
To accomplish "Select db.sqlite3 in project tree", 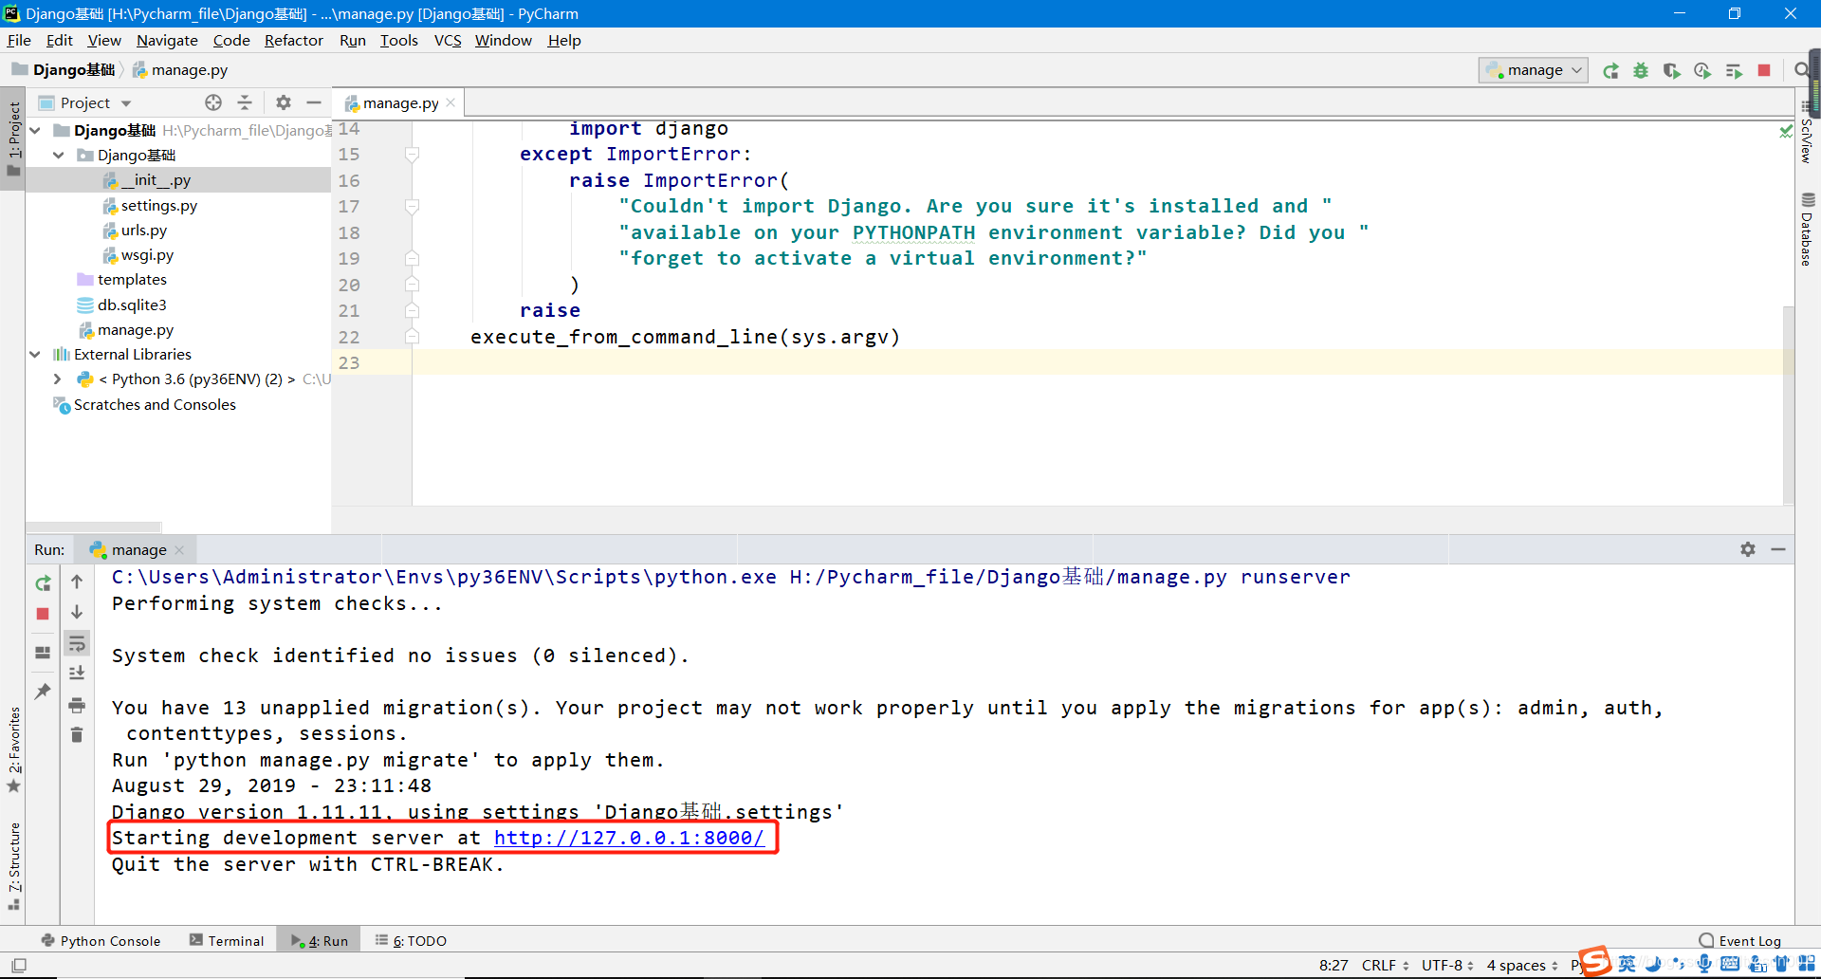I will [x=121, y=305].
